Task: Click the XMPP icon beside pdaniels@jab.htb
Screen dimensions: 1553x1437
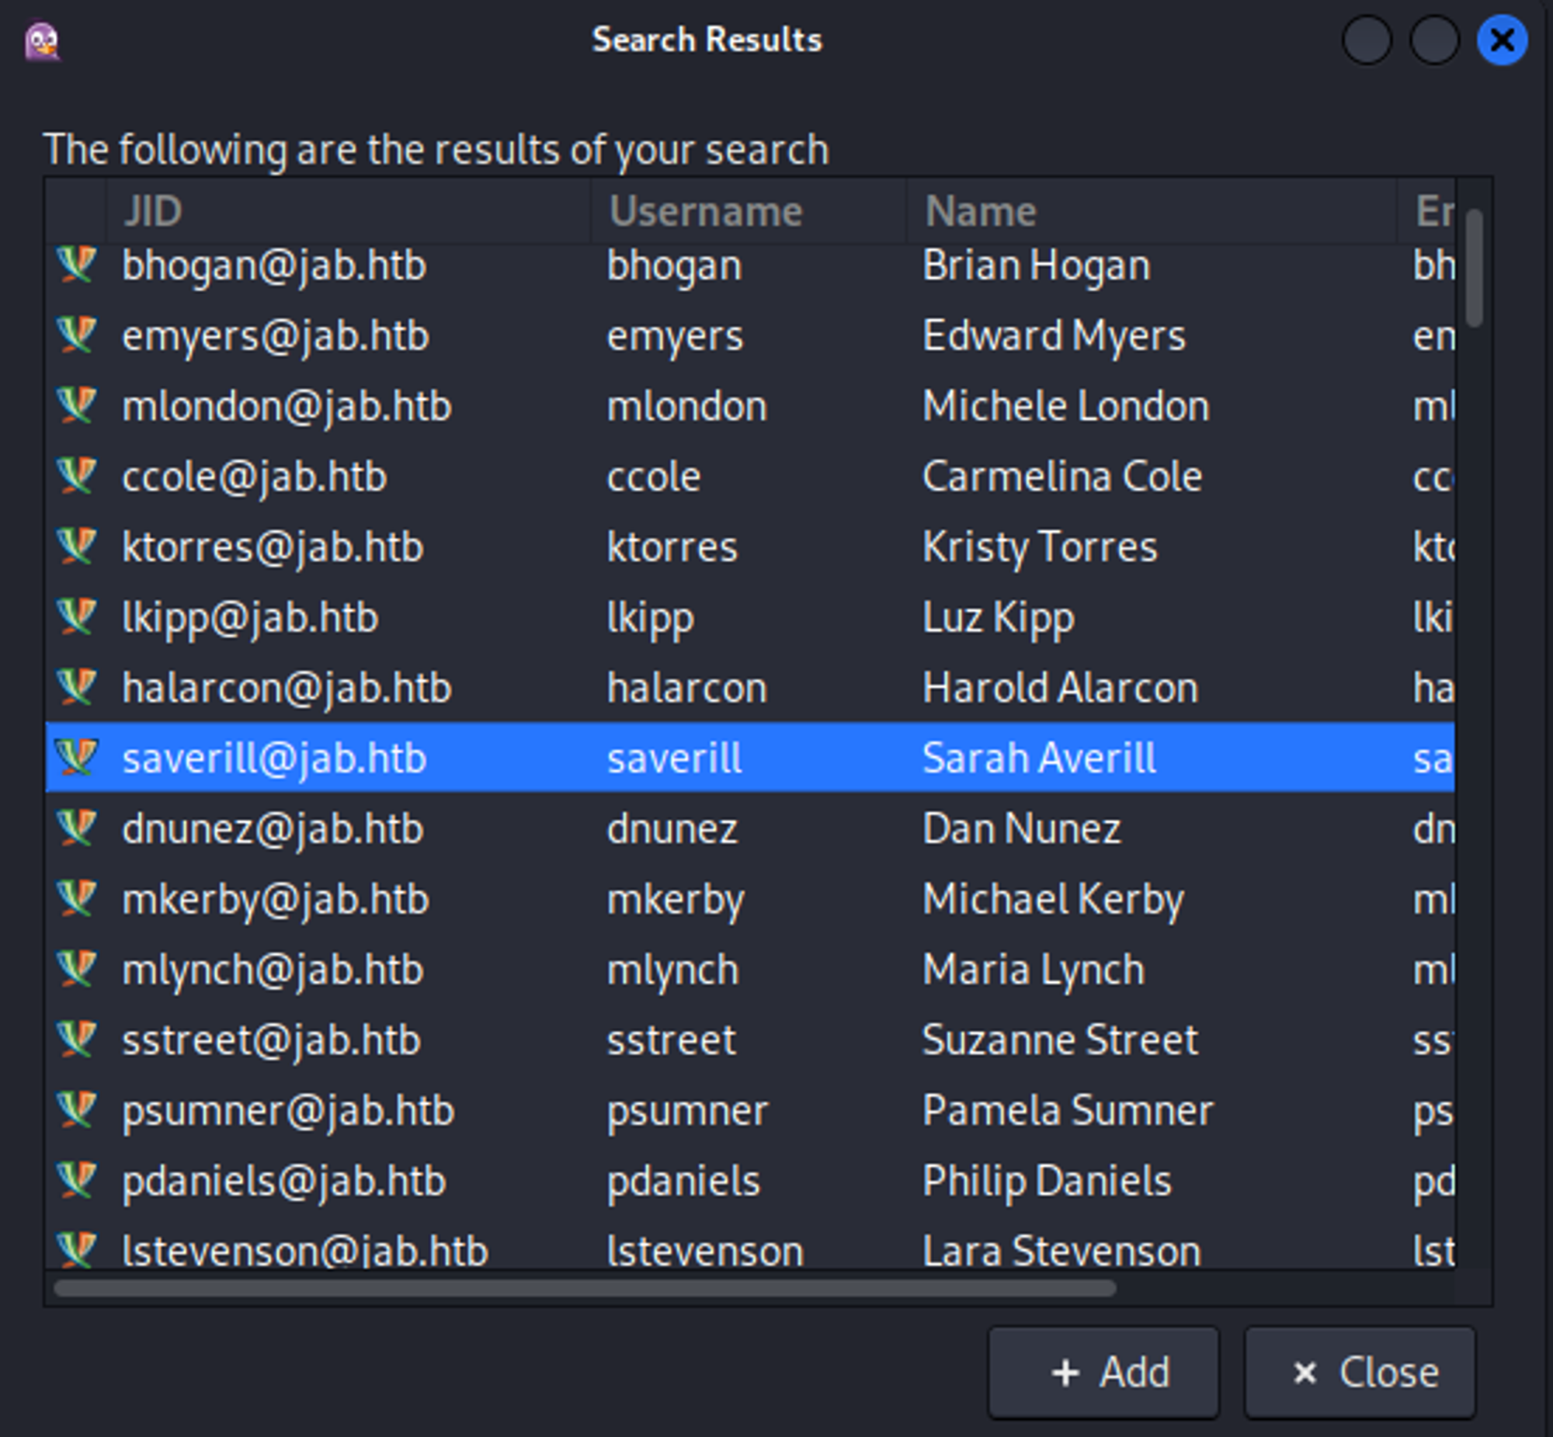Action: (76, 1179)
